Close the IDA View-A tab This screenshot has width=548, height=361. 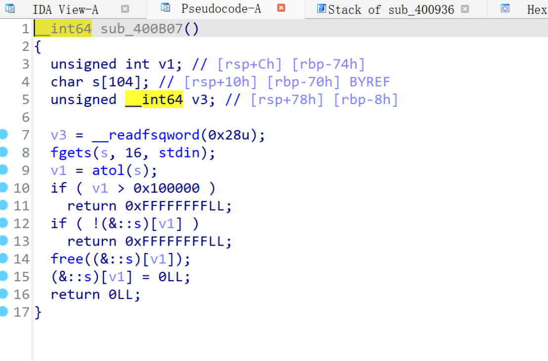[125, 9]
